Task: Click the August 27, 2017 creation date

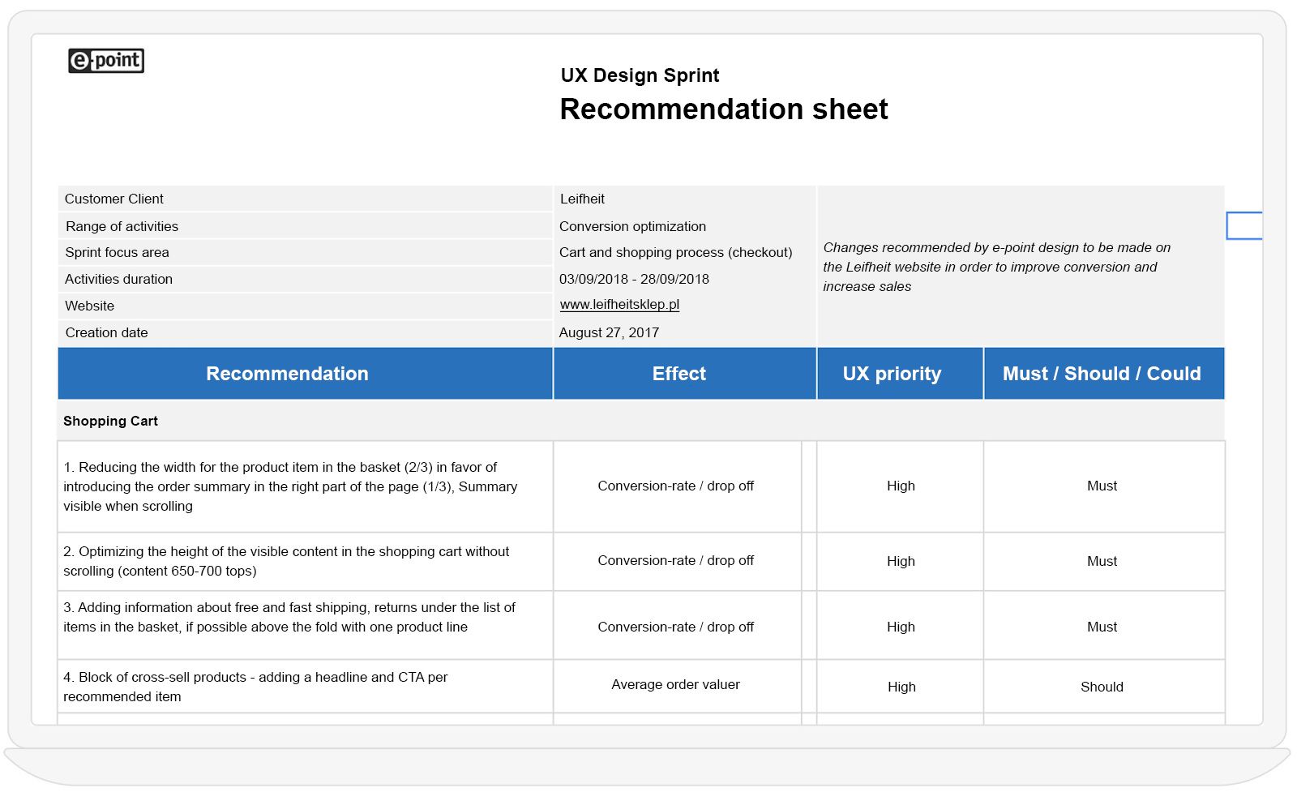Action: (609, 333)
